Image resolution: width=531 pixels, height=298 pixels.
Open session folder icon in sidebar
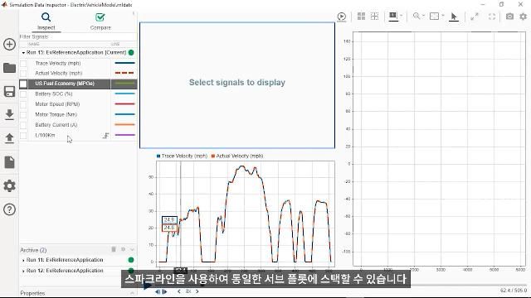(x=9, y=68)
